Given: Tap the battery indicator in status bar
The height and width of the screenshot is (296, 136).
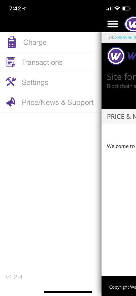Looking at the screenshot, I should click(126, 9).
